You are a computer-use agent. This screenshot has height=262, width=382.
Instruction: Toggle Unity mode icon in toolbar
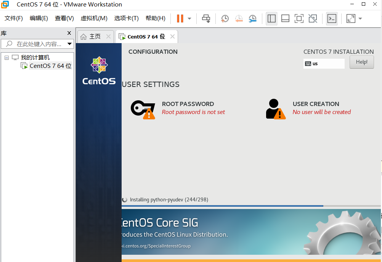[x=313, y=19]
